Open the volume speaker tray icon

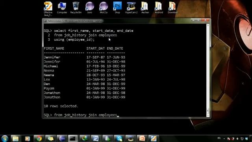tap(238, 138)
